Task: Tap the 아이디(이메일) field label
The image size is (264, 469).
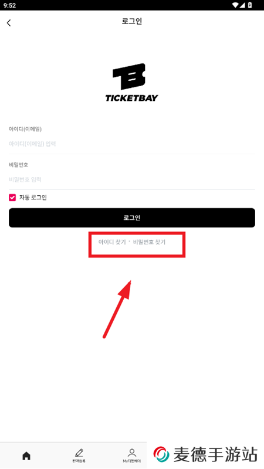Action: (25, 129)
